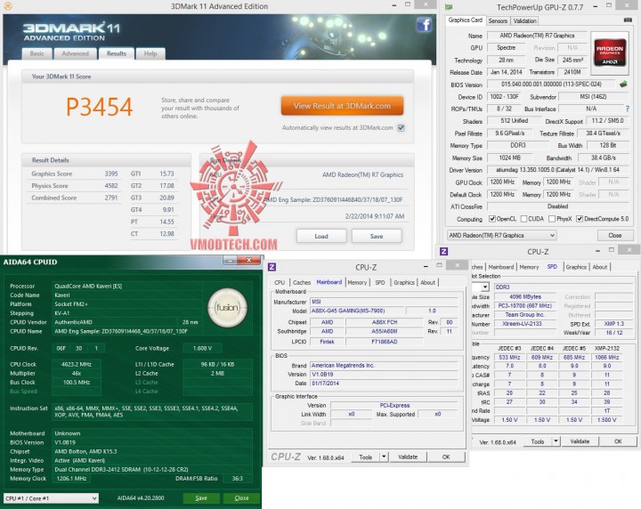Click the Close button in AIDA64 CPUID
The height and width of the screenshot is (509, 641).
(241, 498)
